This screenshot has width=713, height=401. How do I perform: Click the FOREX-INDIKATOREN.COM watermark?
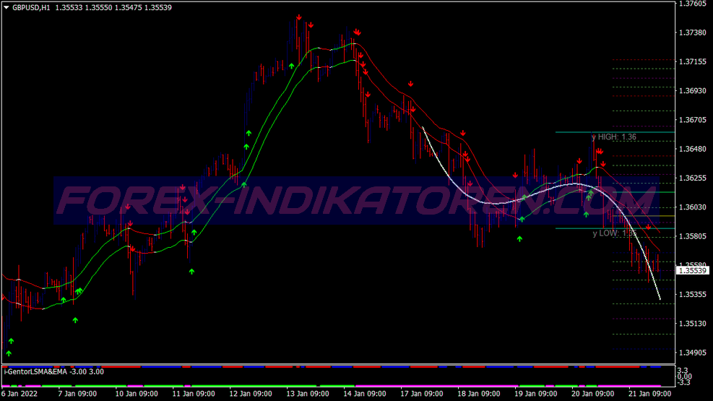[347, 200]
